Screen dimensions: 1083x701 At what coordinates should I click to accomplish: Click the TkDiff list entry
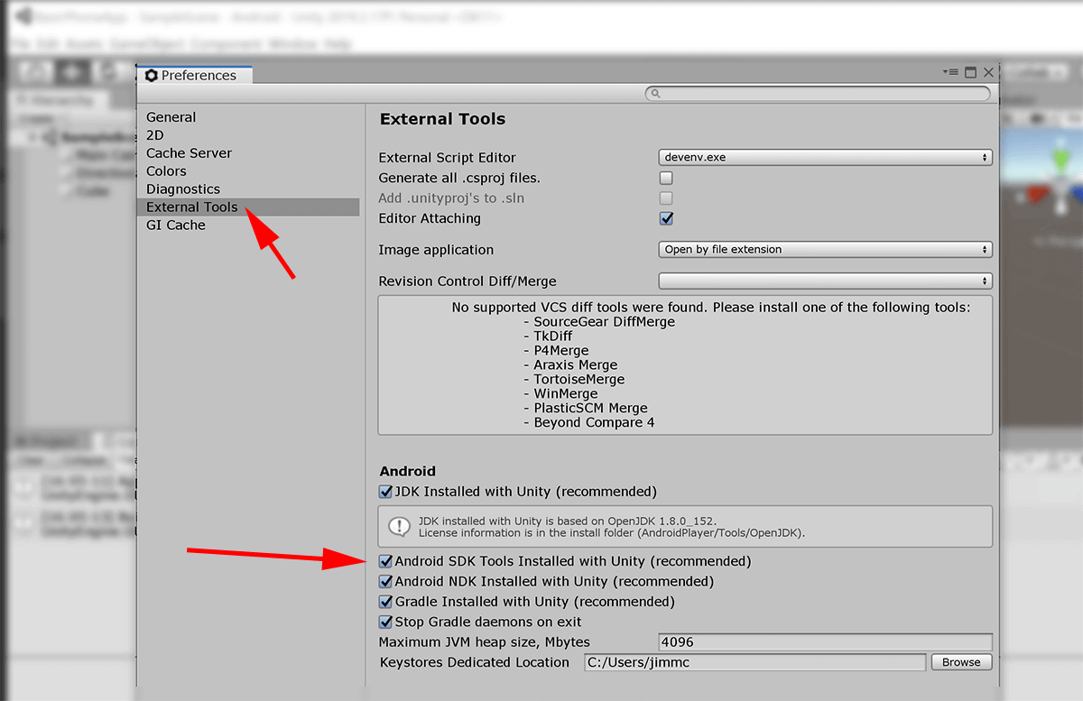pyautogui.click(x=547, y=337)
